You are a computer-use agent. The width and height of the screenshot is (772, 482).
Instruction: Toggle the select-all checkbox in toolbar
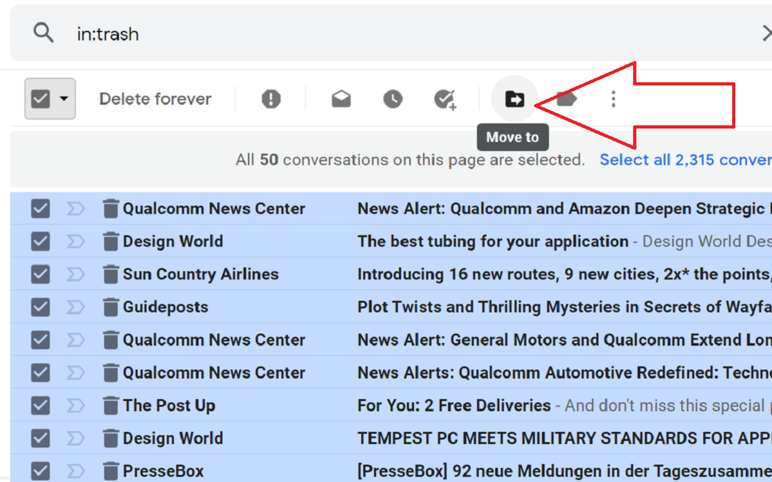click(41, 99)
